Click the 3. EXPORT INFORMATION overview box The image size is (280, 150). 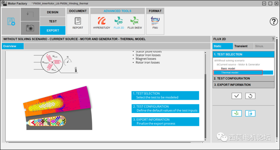(165, 122)
